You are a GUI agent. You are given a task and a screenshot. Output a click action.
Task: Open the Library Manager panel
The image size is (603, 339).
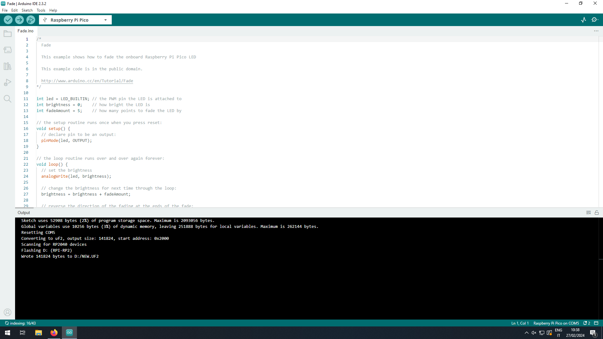point(8,66)
